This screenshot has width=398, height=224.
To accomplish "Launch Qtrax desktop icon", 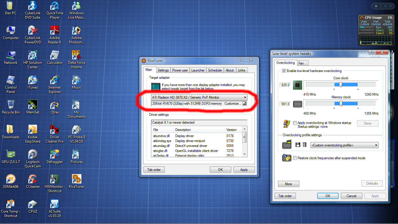I will (55, 107).
